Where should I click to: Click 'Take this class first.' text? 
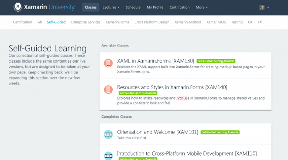pos(132,138)
